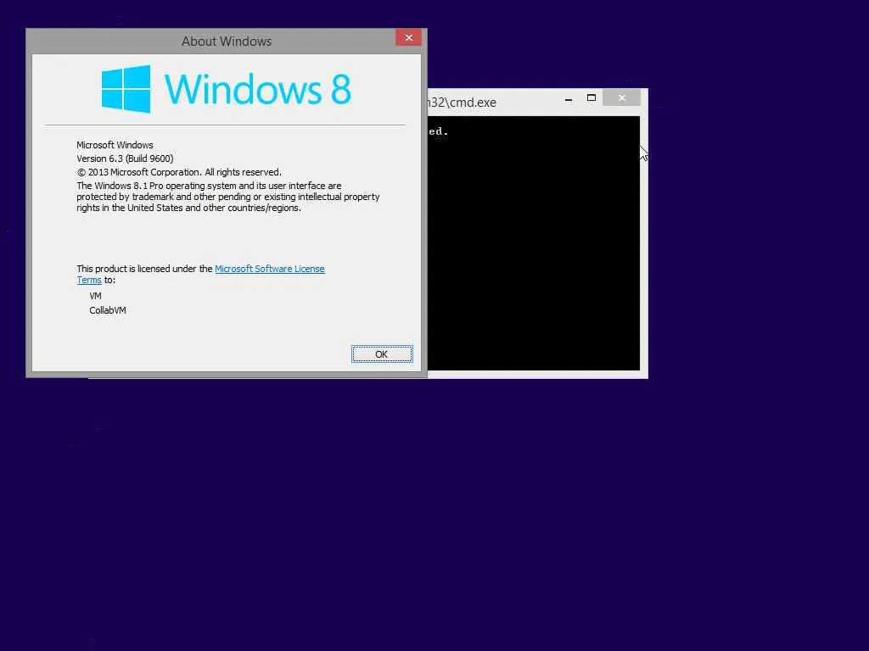
Task: Click the Windows 8 logo
Action: 226,89
